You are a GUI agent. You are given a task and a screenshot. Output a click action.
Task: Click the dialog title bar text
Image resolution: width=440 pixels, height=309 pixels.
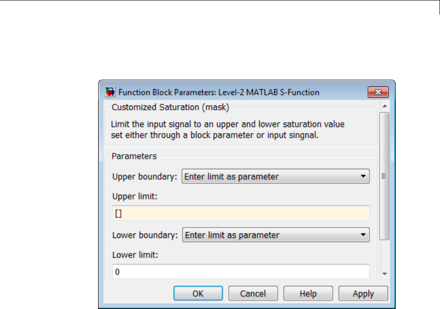[x=219, y=92]
